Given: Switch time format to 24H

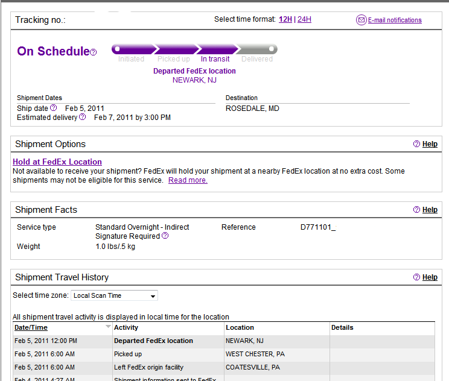Looking at the screenshot, I should 304,19.
